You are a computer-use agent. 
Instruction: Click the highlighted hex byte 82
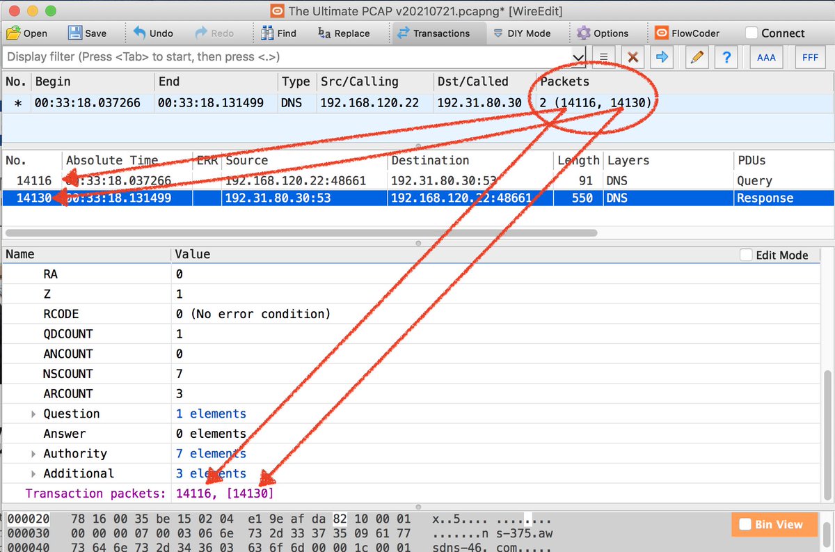[340, 521]
